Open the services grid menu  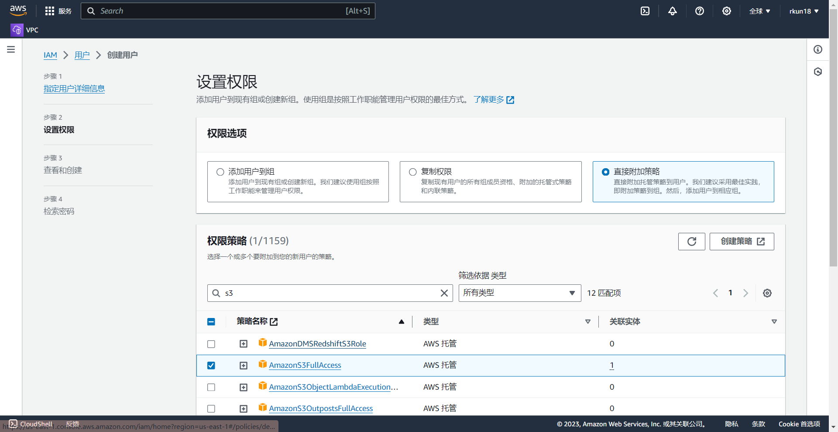pyautogui.click(x=50, y=11)
